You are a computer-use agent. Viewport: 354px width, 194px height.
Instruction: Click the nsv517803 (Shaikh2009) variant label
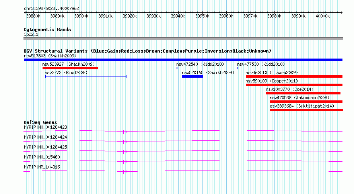click(x=50, y=56)
